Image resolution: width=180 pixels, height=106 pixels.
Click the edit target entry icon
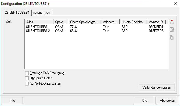[172, 30]
